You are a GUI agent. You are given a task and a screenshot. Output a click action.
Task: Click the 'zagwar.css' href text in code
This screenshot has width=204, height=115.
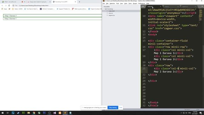coord(171,28)
